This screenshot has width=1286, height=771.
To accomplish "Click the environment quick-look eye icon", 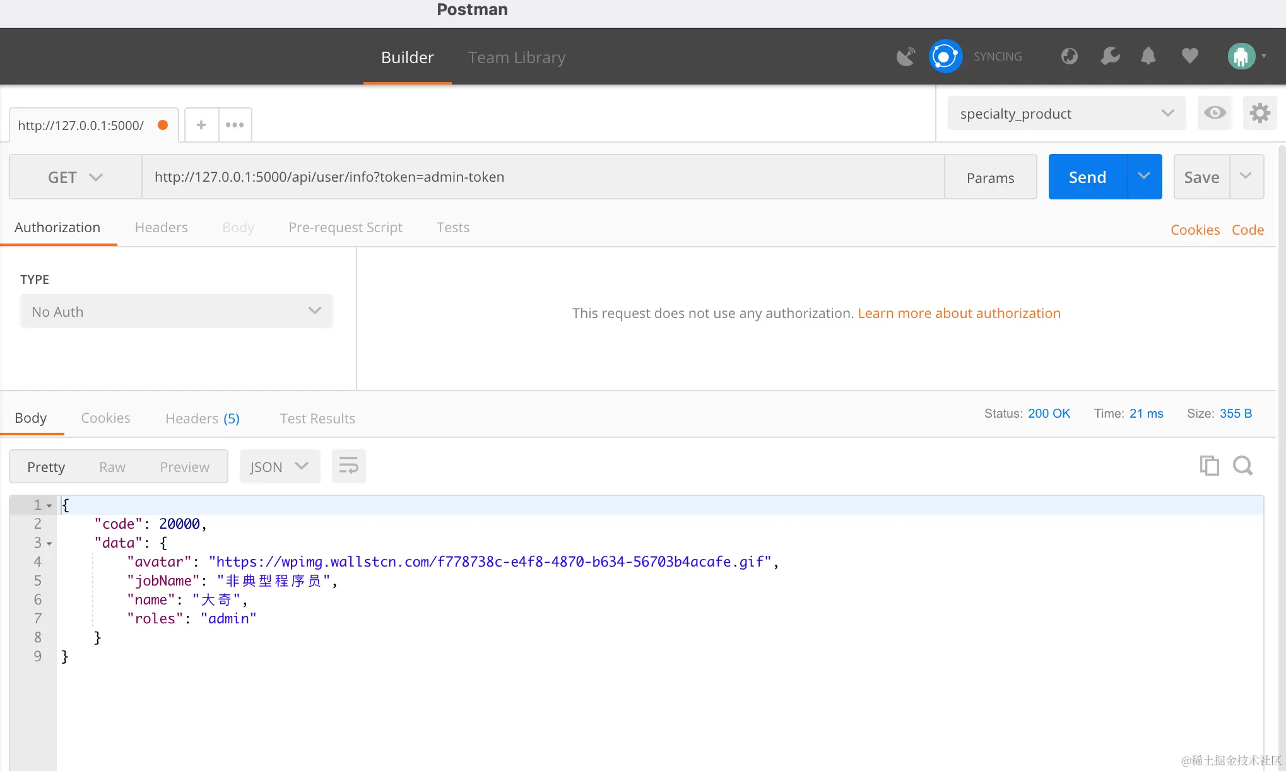I will 1215,114.
